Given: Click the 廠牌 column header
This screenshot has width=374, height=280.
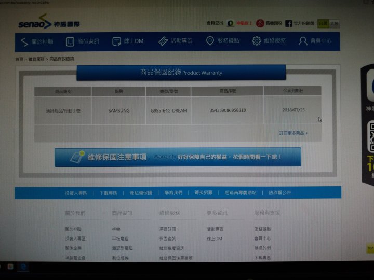Looking at the screenshot, I should [x=119, y=91].
